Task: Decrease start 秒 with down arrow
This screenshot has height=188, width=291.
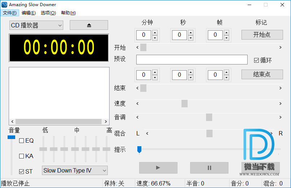Action: point(191,38)
